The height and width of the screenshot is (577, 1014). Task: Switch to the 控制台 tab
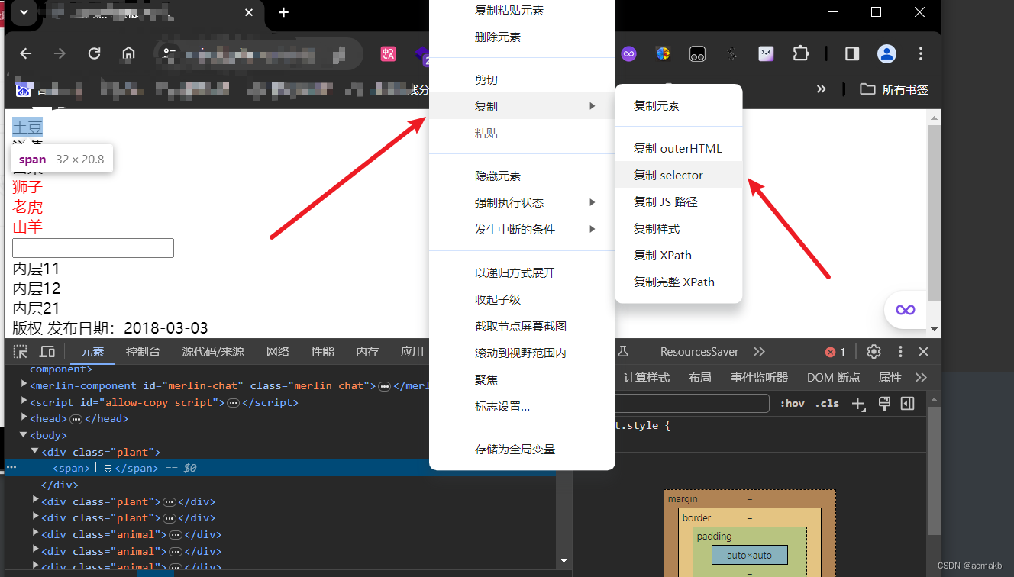(143, 352)
